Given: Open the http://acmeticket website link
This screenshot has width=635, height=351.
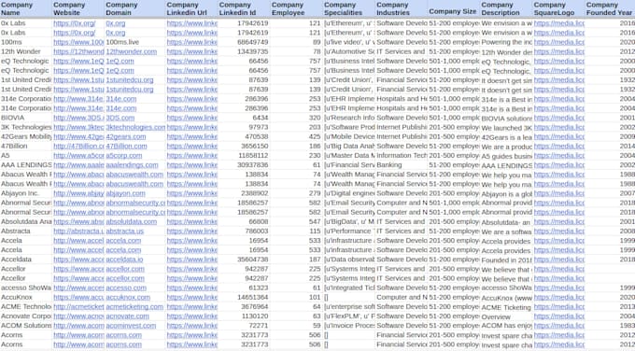Looking at the screenshot, I should [78, 306].
